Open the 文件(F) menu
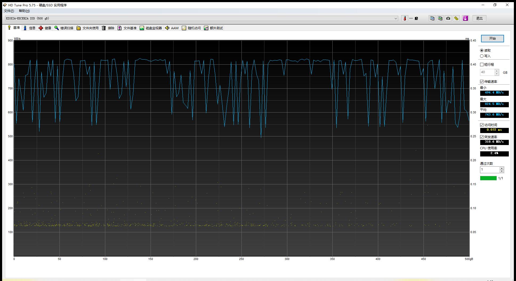This screenshot has height=281, width=516. coord(9,11)
